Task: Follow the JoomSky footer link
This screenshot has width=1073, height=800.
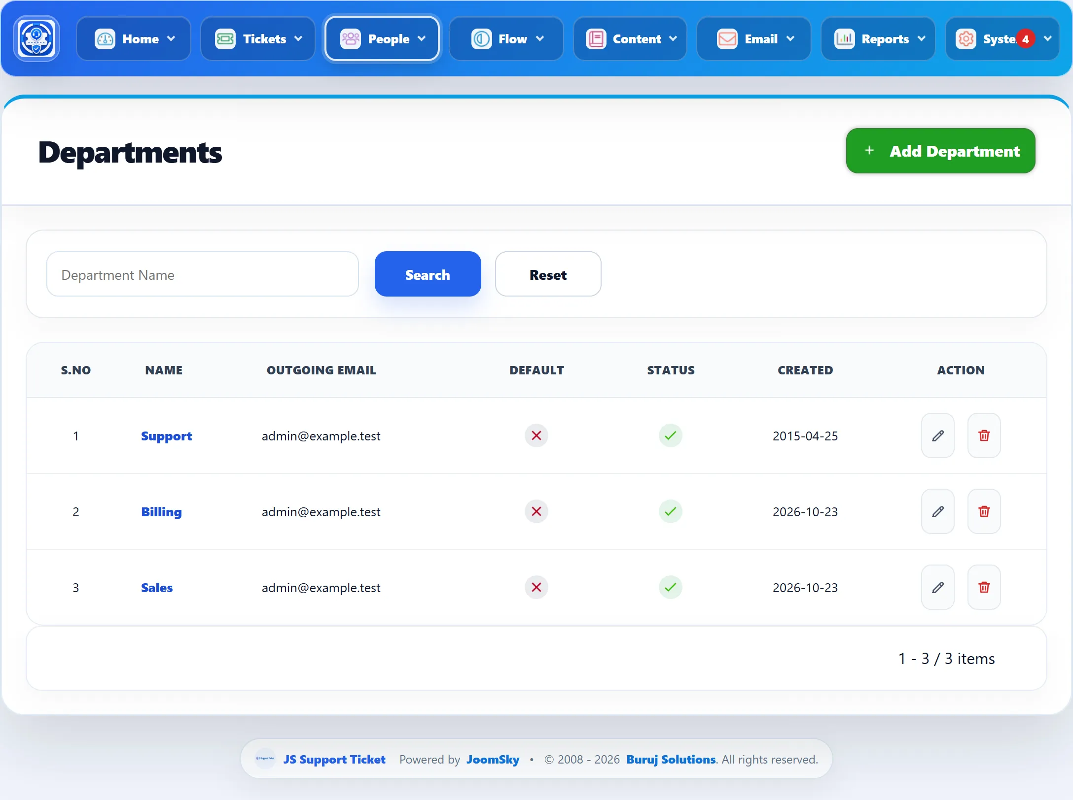Action: (x=493, y=760)
